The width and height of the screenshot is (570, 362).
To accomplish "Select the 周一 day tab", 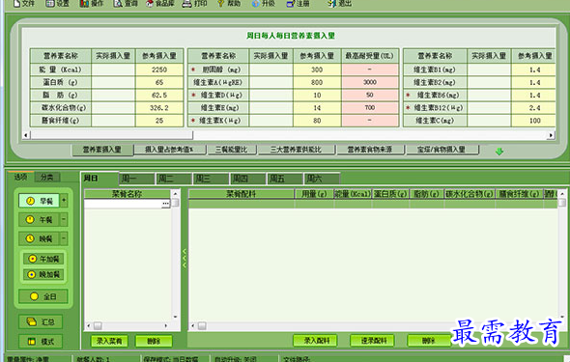I will point(136,179).
